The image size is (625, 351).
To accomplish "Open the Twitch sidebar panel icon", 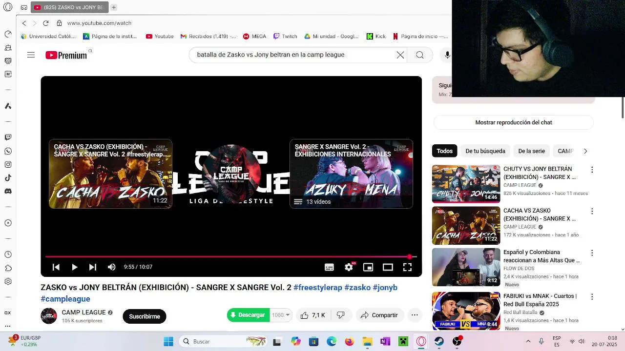I will [x=8, y=137].
